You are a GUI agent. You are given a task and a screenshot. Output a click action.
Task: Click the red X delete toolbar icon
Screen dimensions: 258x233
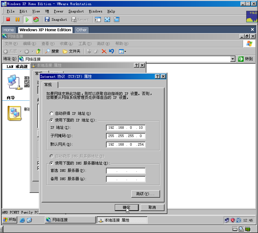click(x=104, y=51)
